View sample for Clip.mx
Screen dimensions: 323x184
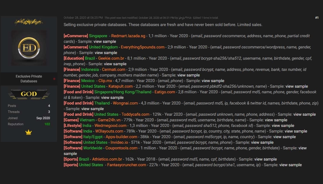pos(213,81)
